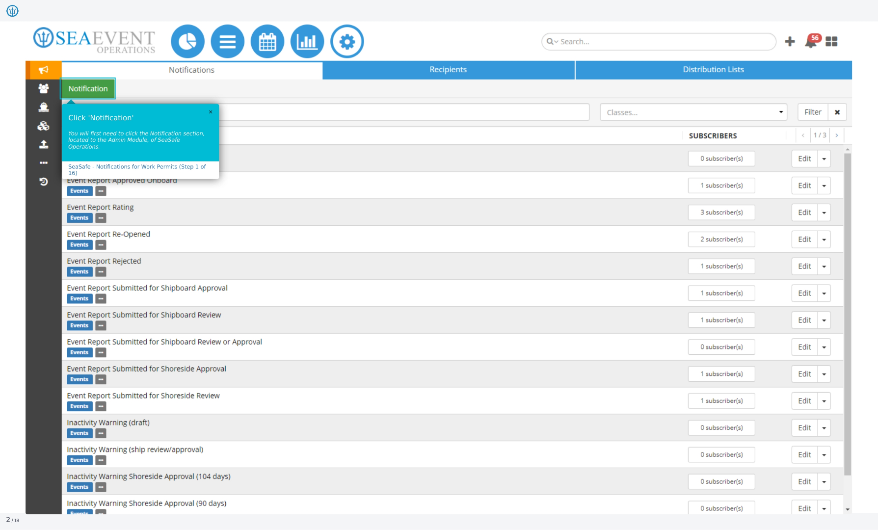The height and width of the screenshot is (530, 878).
Task: Go to previous page of notifications
Action: [x=803, y=135]
